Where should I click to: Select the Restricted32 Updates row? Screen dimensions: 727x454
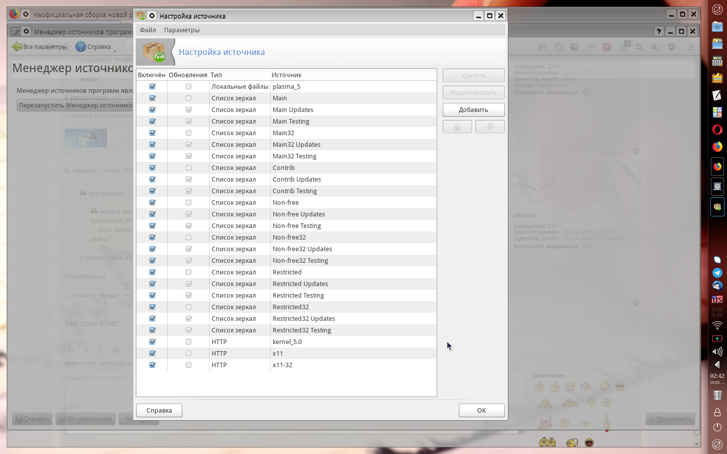(303, 319)
